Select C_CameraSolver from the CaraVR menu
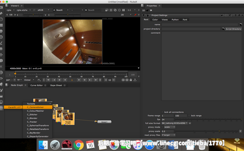The width and height of the screenshot is (244, 151). (38, 107)
